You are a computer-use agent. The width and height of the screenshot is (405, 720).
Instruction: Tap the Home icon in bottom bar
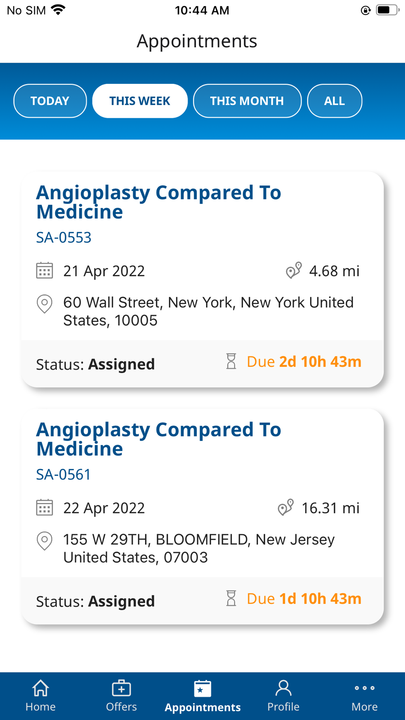(x=40, y=688)
